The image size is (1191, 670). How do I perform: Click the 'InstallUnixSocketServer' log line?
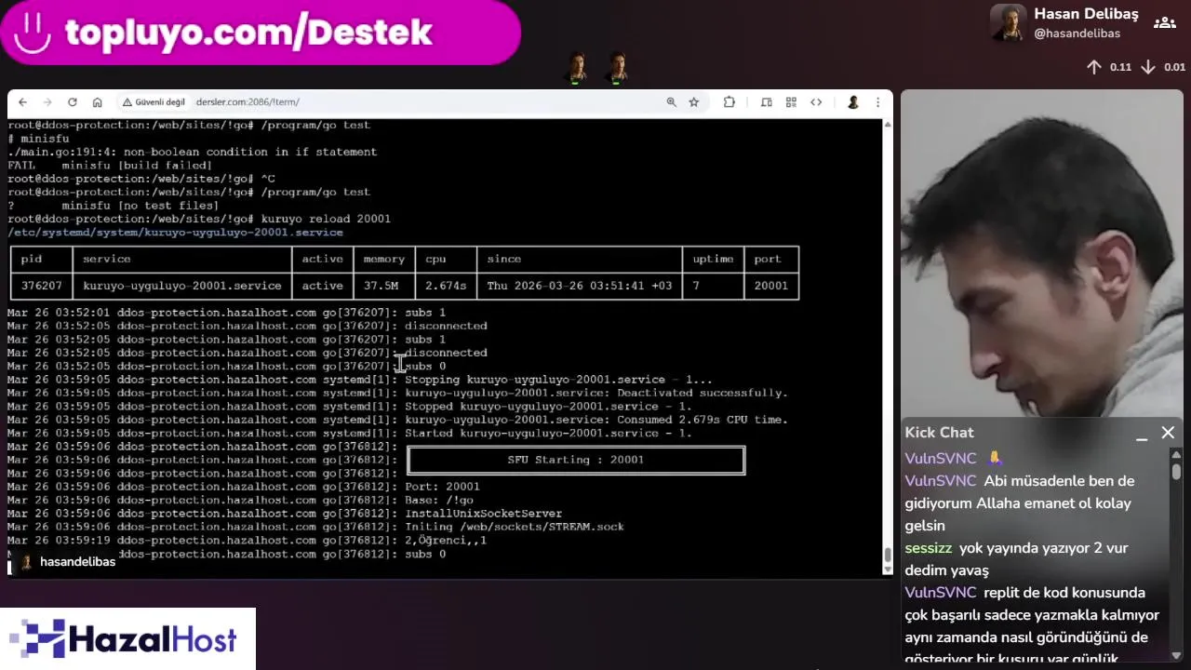point(285,514)
